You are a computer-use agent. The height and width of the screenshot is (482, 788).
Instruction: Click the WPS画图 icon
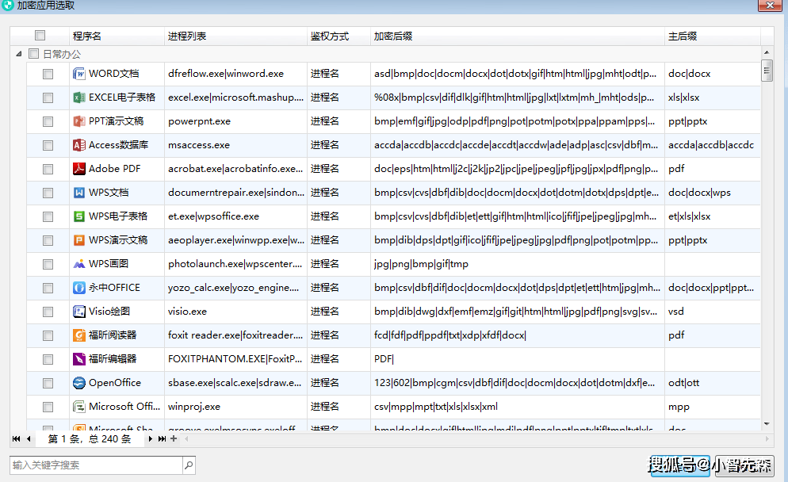(79, 264)
